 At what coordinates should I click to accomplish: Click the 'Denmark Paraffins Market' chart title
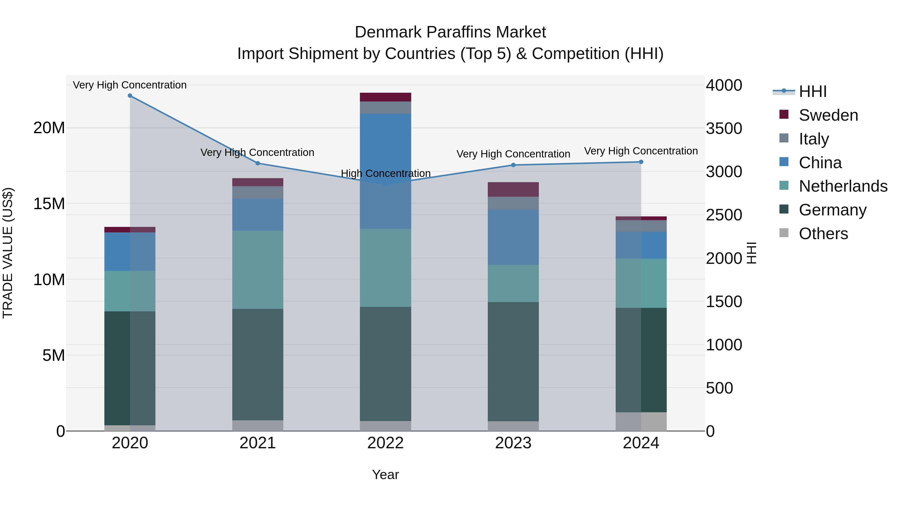450,32
